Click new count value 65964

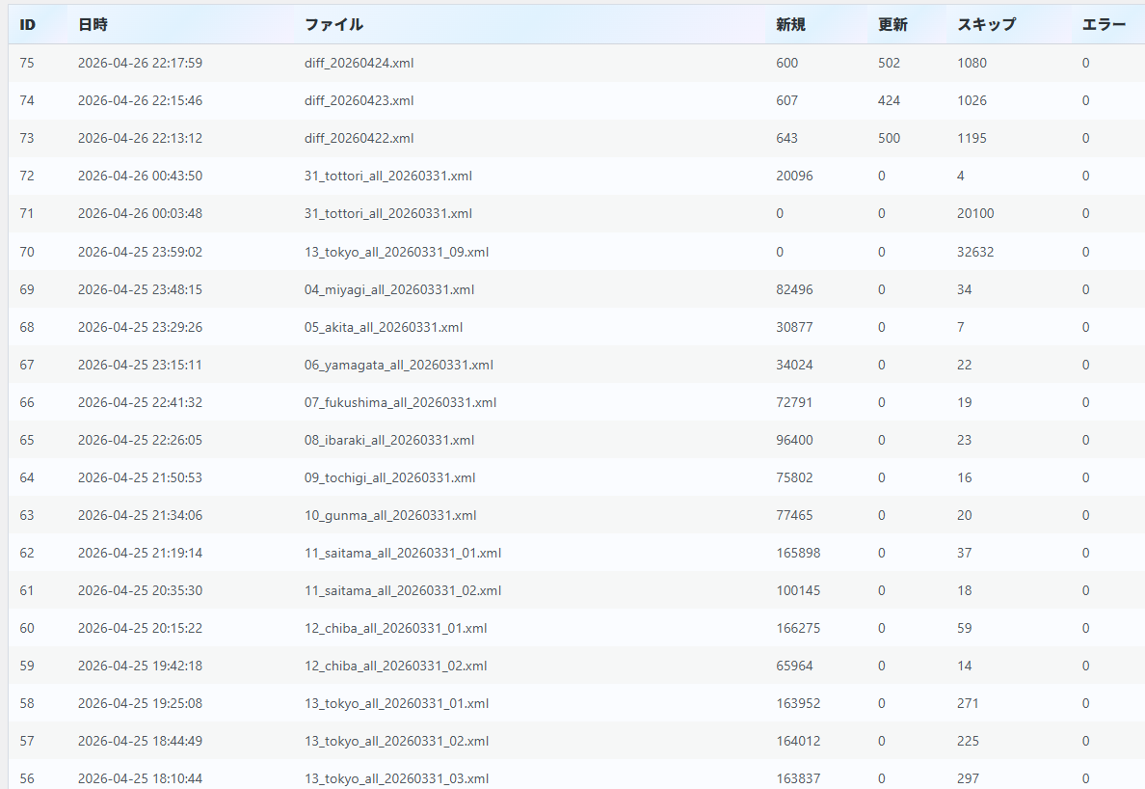tap(794, 666)
